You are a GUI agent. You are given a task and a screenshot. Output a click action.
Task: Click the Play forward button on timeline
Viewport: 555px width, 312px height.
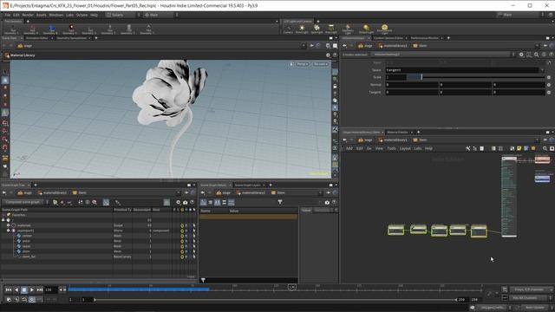click(32, 289)
